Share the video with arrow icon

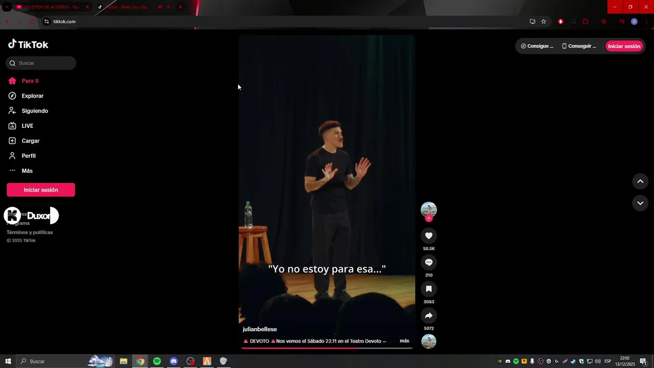coord(429,315)
